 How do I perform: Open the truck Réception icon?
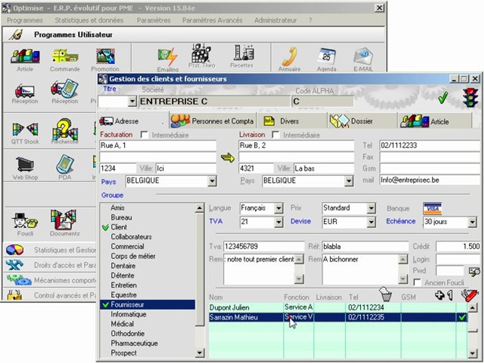25,91
